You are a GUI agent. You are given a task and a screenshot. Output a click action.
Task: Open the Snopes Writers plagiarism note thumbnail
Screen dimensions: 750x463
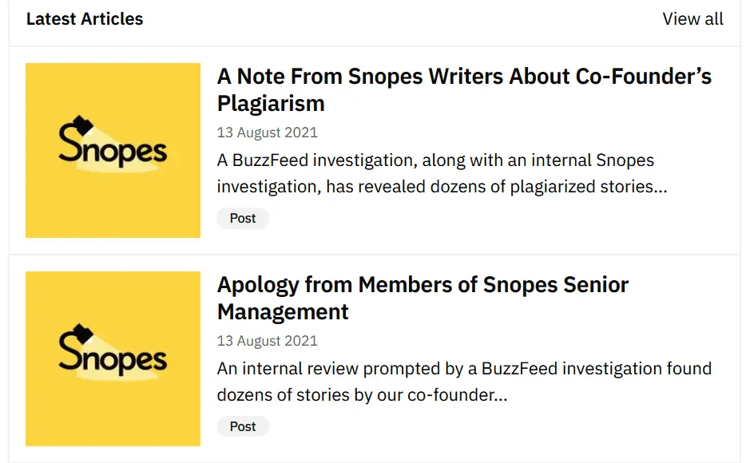(113, 150)
